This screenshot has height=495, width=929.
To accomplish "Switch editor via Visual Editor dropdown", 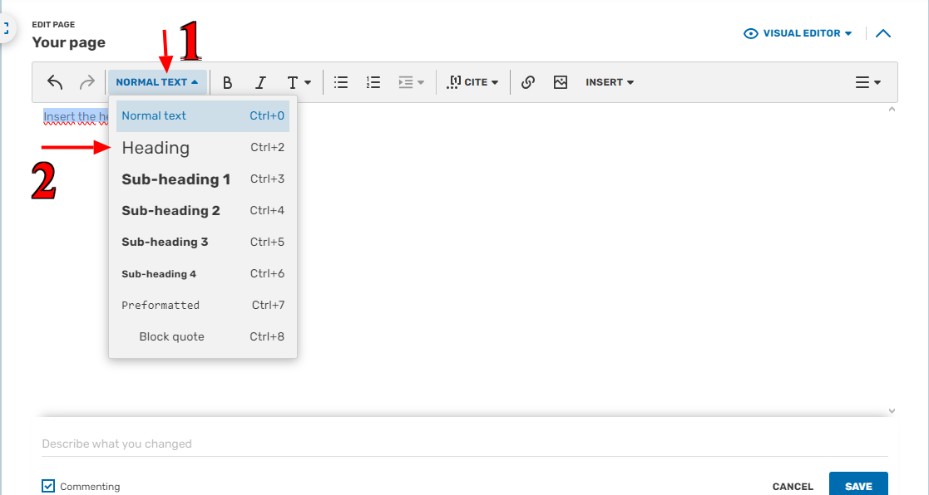I will 798,33.
